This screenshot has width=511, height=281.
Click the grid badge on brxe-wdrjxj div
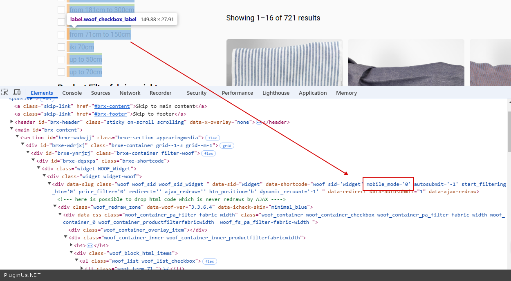pyautogui.click(x=227, y=146)
